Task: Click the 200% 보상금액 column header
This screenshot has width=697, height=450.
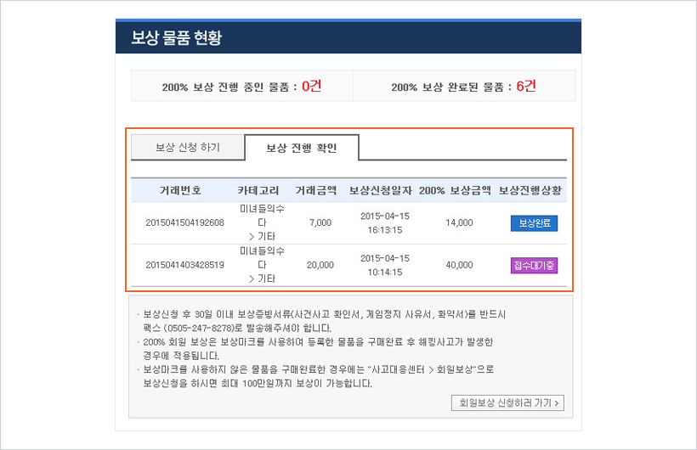Action: point(455,190)
